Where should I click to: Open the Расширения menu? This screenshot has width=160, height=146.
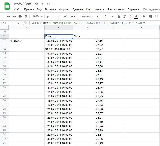coord(116,9)
